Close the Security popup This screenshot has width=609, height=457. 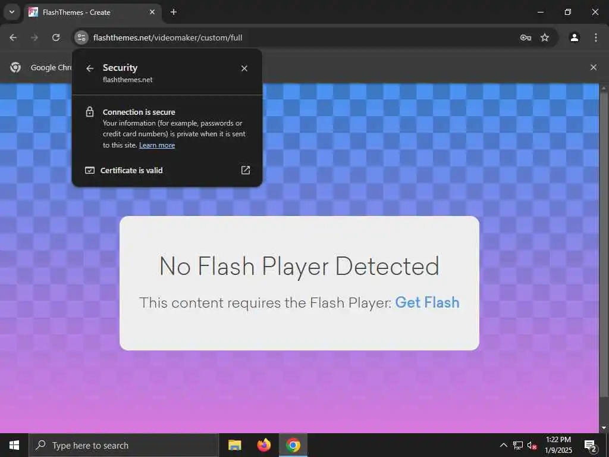[244, 68]
